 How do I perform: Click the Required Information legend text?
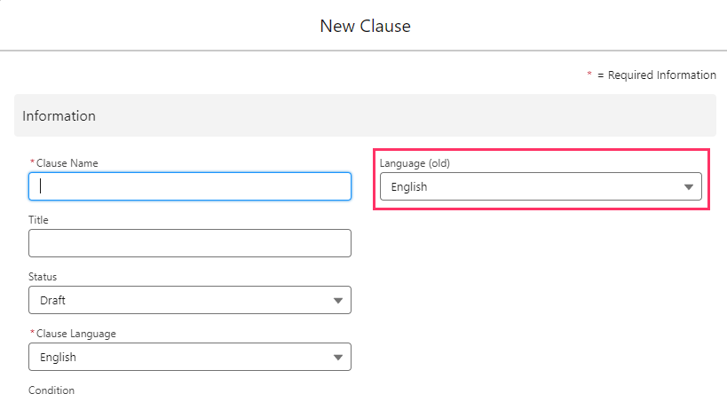(x=656, y=75)
